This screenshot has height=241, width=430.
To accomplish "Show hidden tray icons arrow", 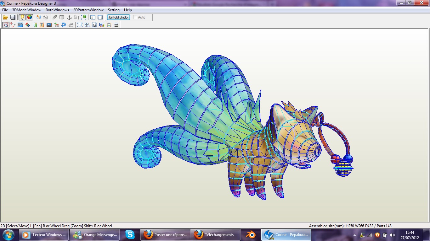I will pos(355,235).
